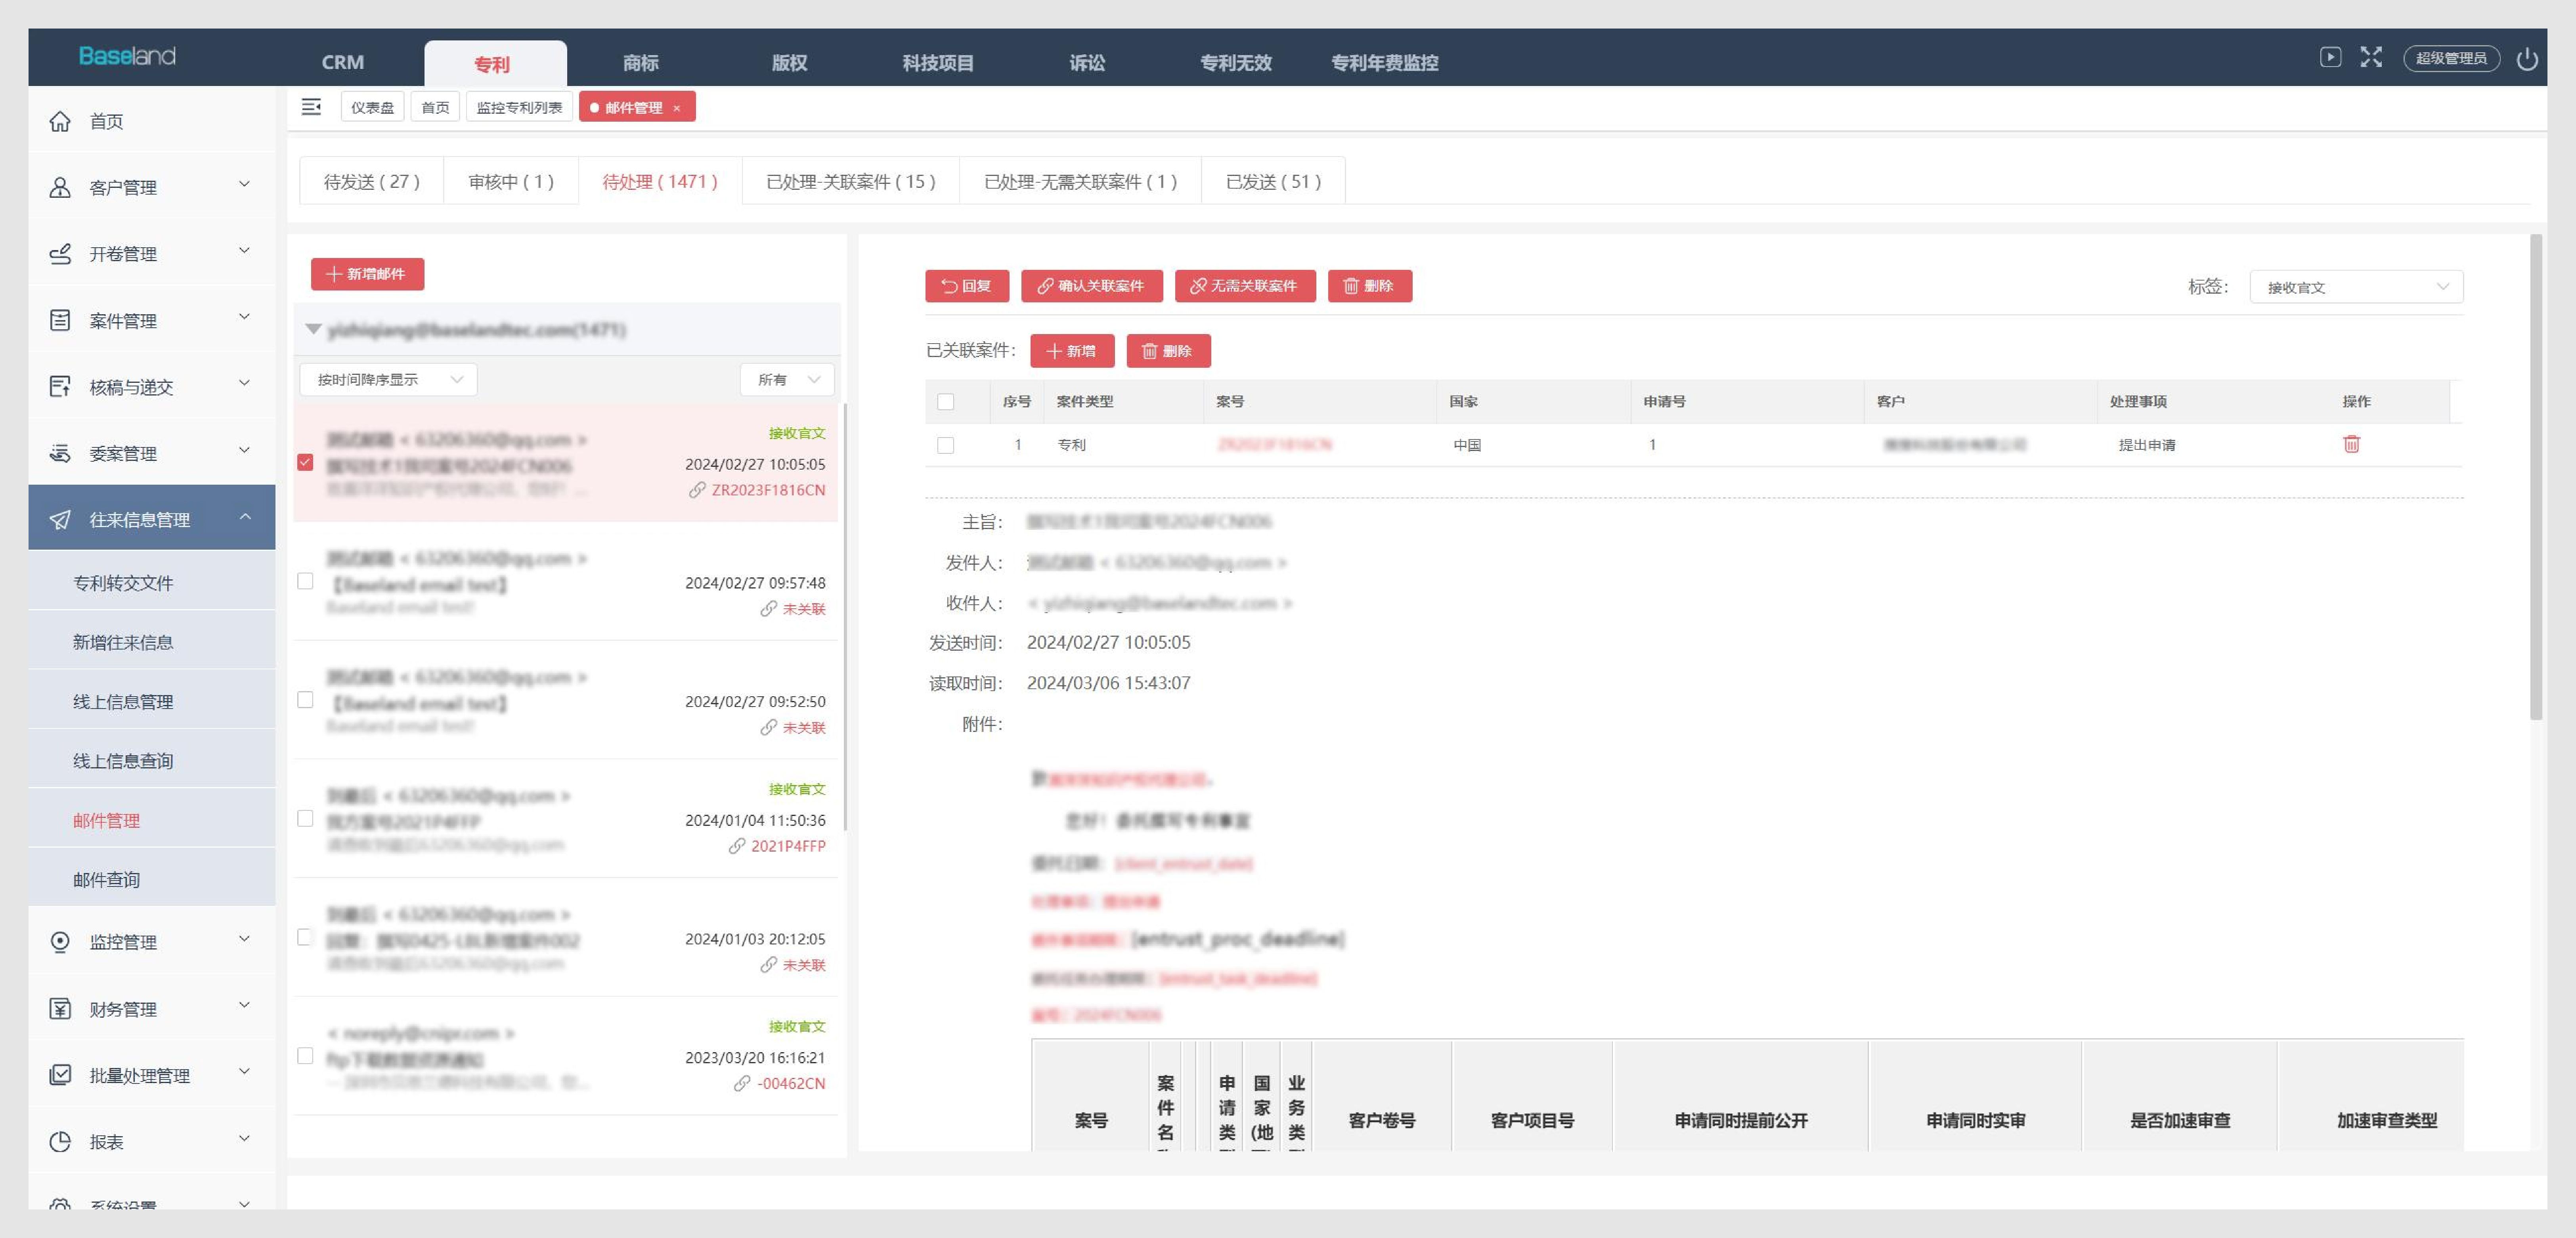Check the email dated 2024/01/03 20:12:05
Screen dimensions: 2576x1238
tap(305, 937)
